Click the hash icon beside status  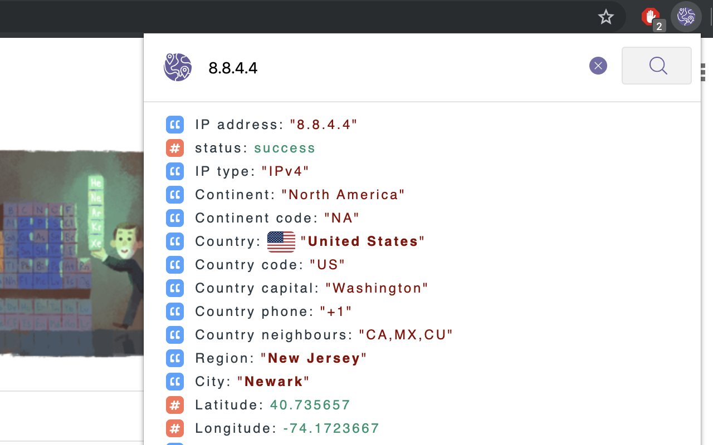175,148
